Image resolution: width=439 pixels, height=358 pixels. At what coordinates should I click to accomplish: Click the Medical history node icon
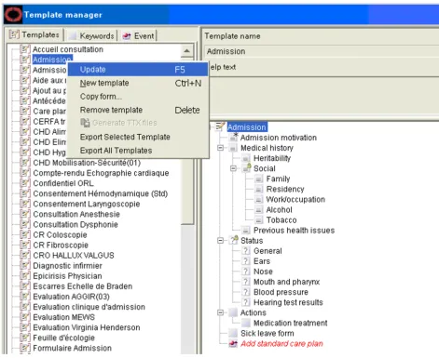[x=233, y=148]
